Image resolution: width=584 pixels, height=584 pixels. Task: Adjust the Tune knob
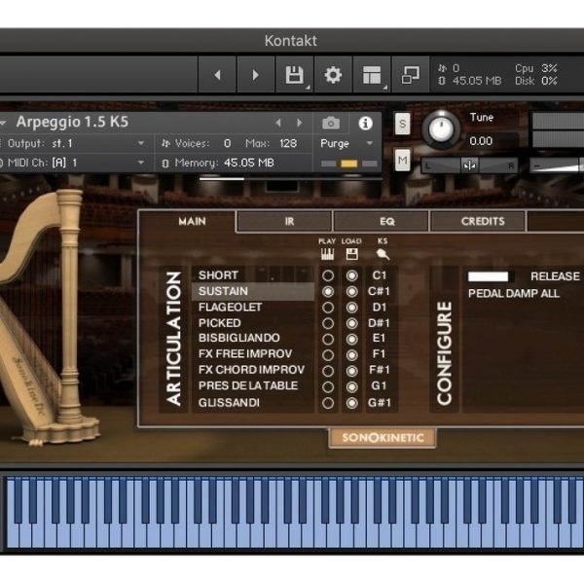[x=441, y=129]
